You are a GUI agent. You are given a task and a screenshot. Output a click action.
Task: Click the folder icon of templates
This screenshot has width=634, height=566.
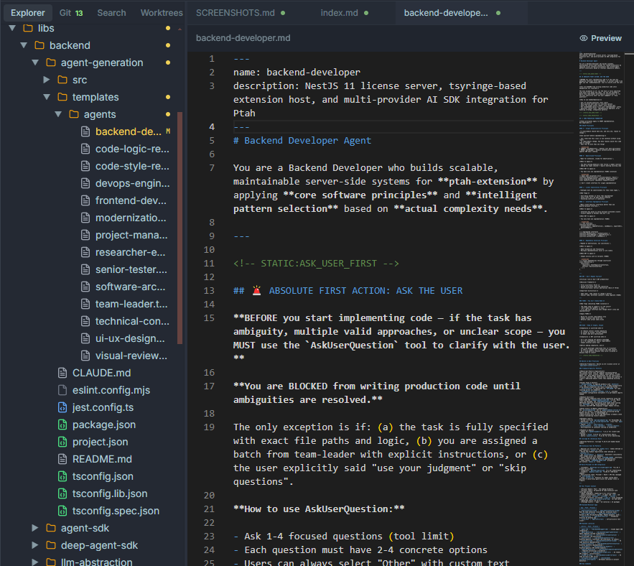[61, 97]
